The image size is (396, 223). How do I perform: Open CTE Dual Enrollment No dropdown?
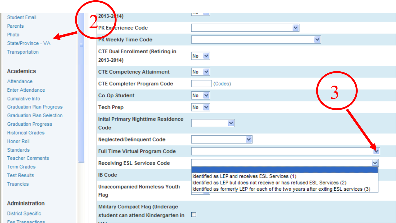click(200, 56)
